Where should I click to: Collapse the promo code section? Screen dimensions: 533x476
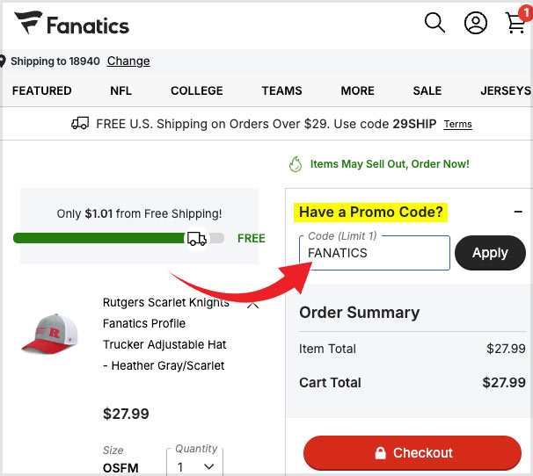tap(518, 212)
